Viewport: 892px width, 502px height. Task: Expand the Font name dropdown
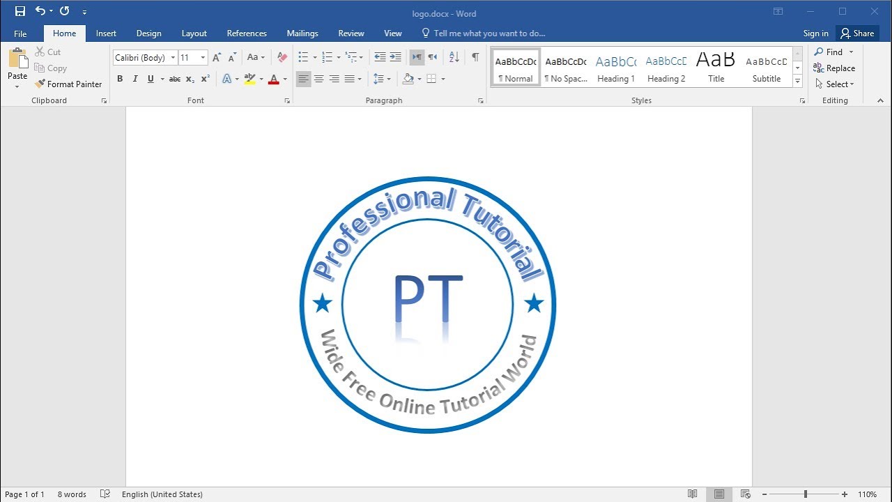tap(173, 57)
